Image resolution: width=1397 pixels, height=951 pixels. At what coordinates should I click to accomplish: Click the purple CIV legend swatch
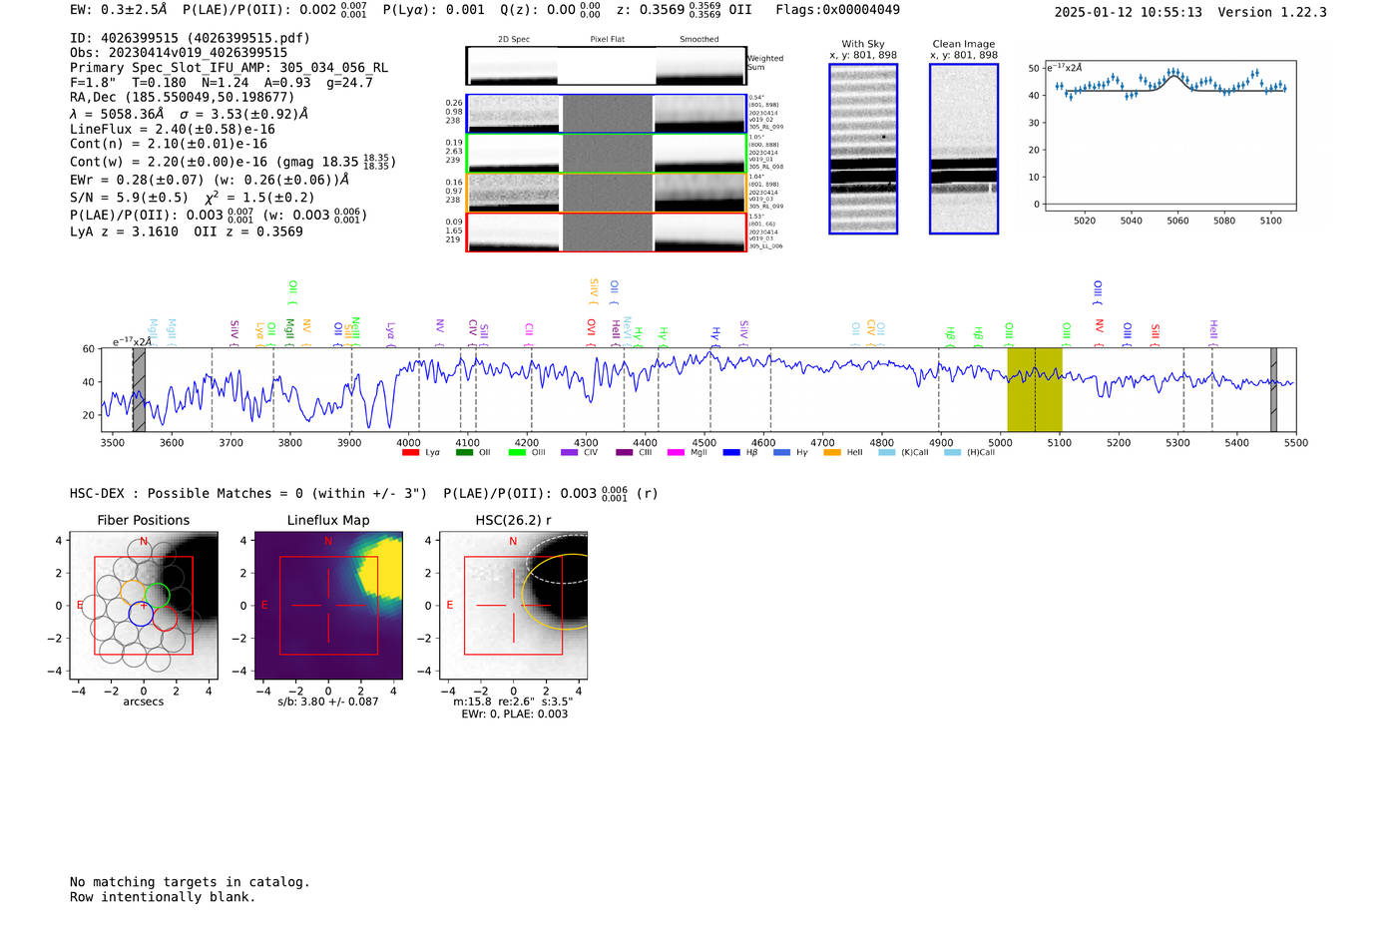tap(569, 453)
